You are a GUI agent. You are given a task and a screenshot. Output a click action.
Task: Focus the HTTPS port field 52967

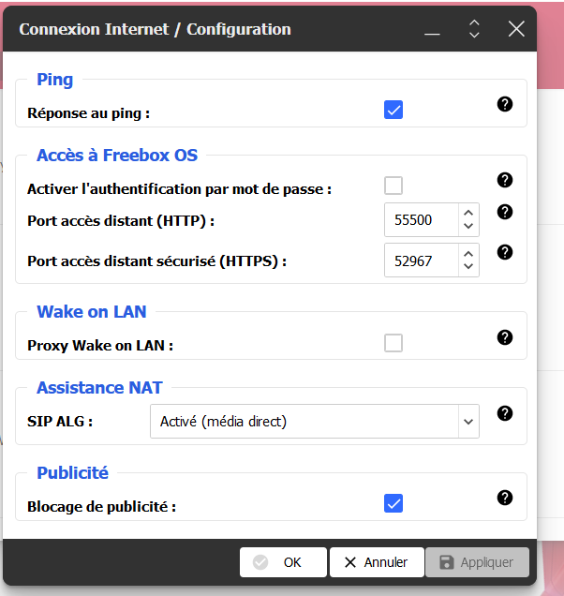click(421, 261)
